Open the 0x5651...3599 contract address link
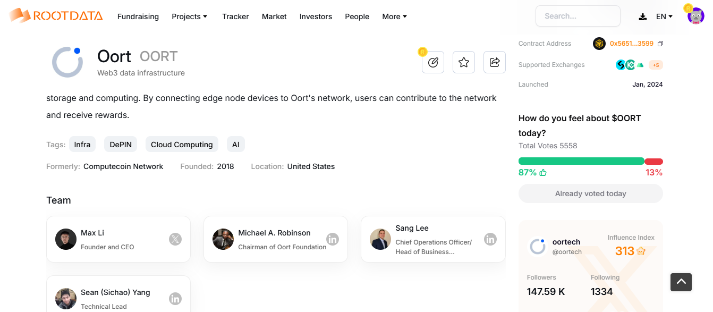The image size is (713, 312). (x=632, y=44)
